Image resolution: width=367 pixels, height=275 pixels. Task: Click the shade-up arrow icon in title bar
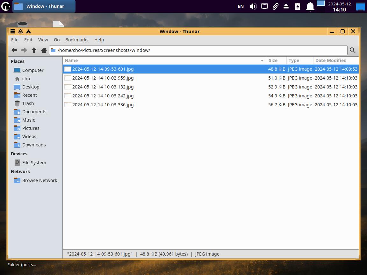29,31
